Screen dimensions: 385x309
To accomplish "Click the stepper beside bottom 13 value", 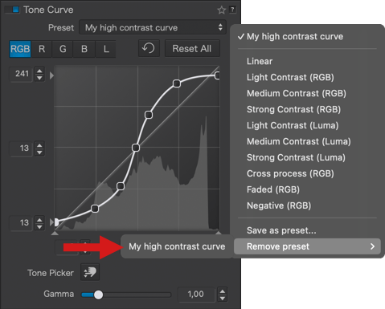I will [39, 223].
